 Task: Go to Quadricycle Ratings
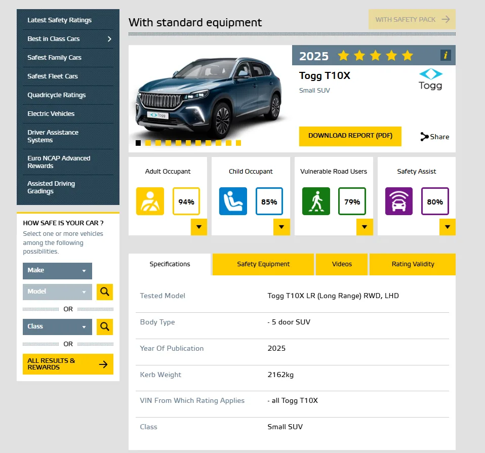pyautogui.click(x=57, y=95)
